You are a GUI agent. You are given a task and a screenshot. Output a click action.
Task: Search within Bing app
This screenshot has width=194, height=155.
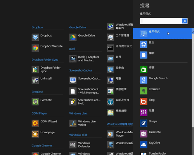162,101
